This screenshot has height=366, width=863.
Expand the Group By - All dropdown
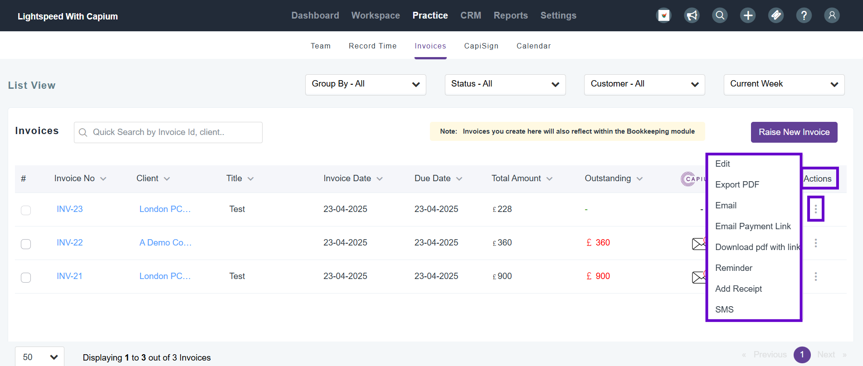pos(366,85)
